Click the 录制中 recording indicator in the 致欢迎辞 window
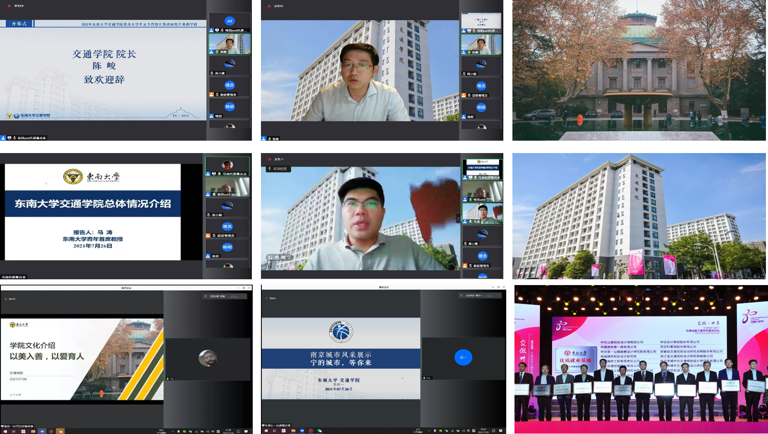The height and width of the screenshot is (434, 768). pos(16,6)
